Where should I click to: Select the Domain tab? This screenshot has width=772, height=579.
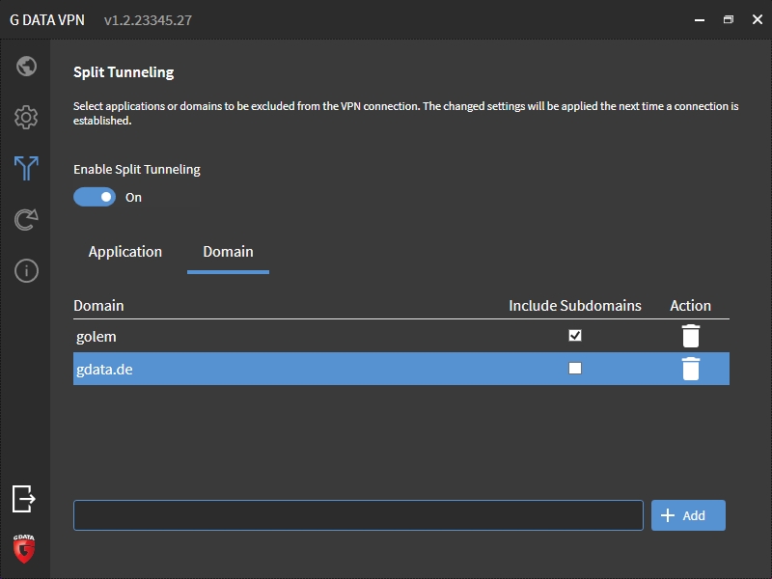228,252
